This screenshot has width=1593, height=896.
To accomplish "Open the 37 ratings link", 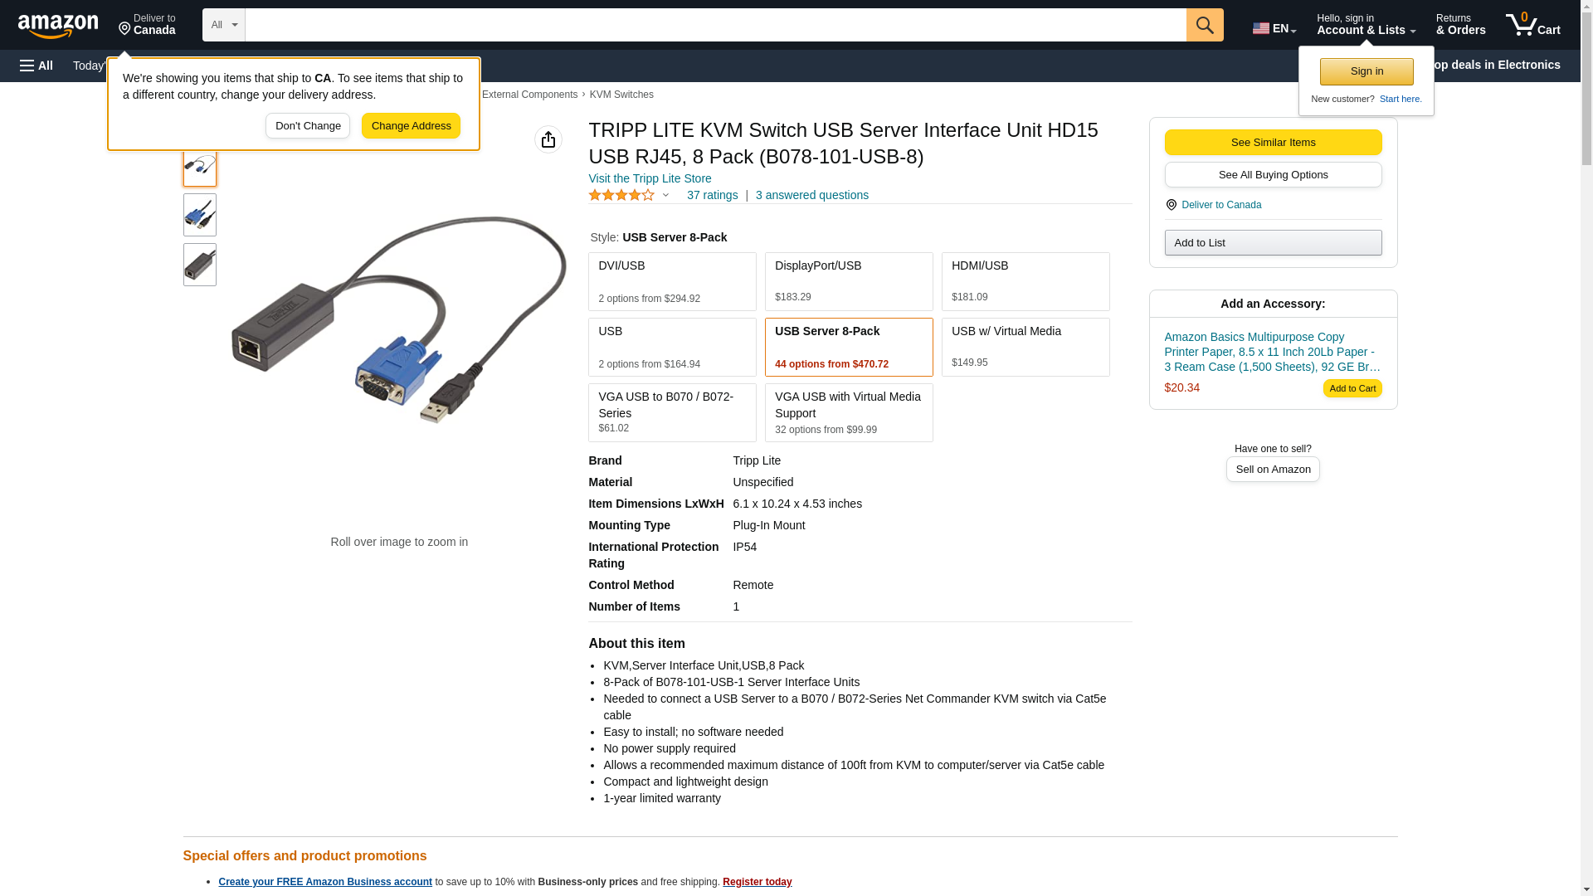I will [712, 195].
